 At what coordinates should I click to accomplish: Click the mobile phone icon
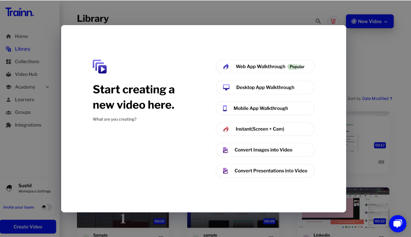click(x=225, y=108)
